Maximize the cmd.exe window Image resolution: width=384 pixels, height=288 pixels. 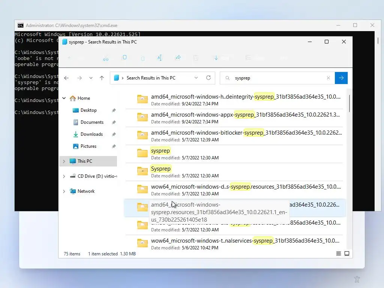355,25
